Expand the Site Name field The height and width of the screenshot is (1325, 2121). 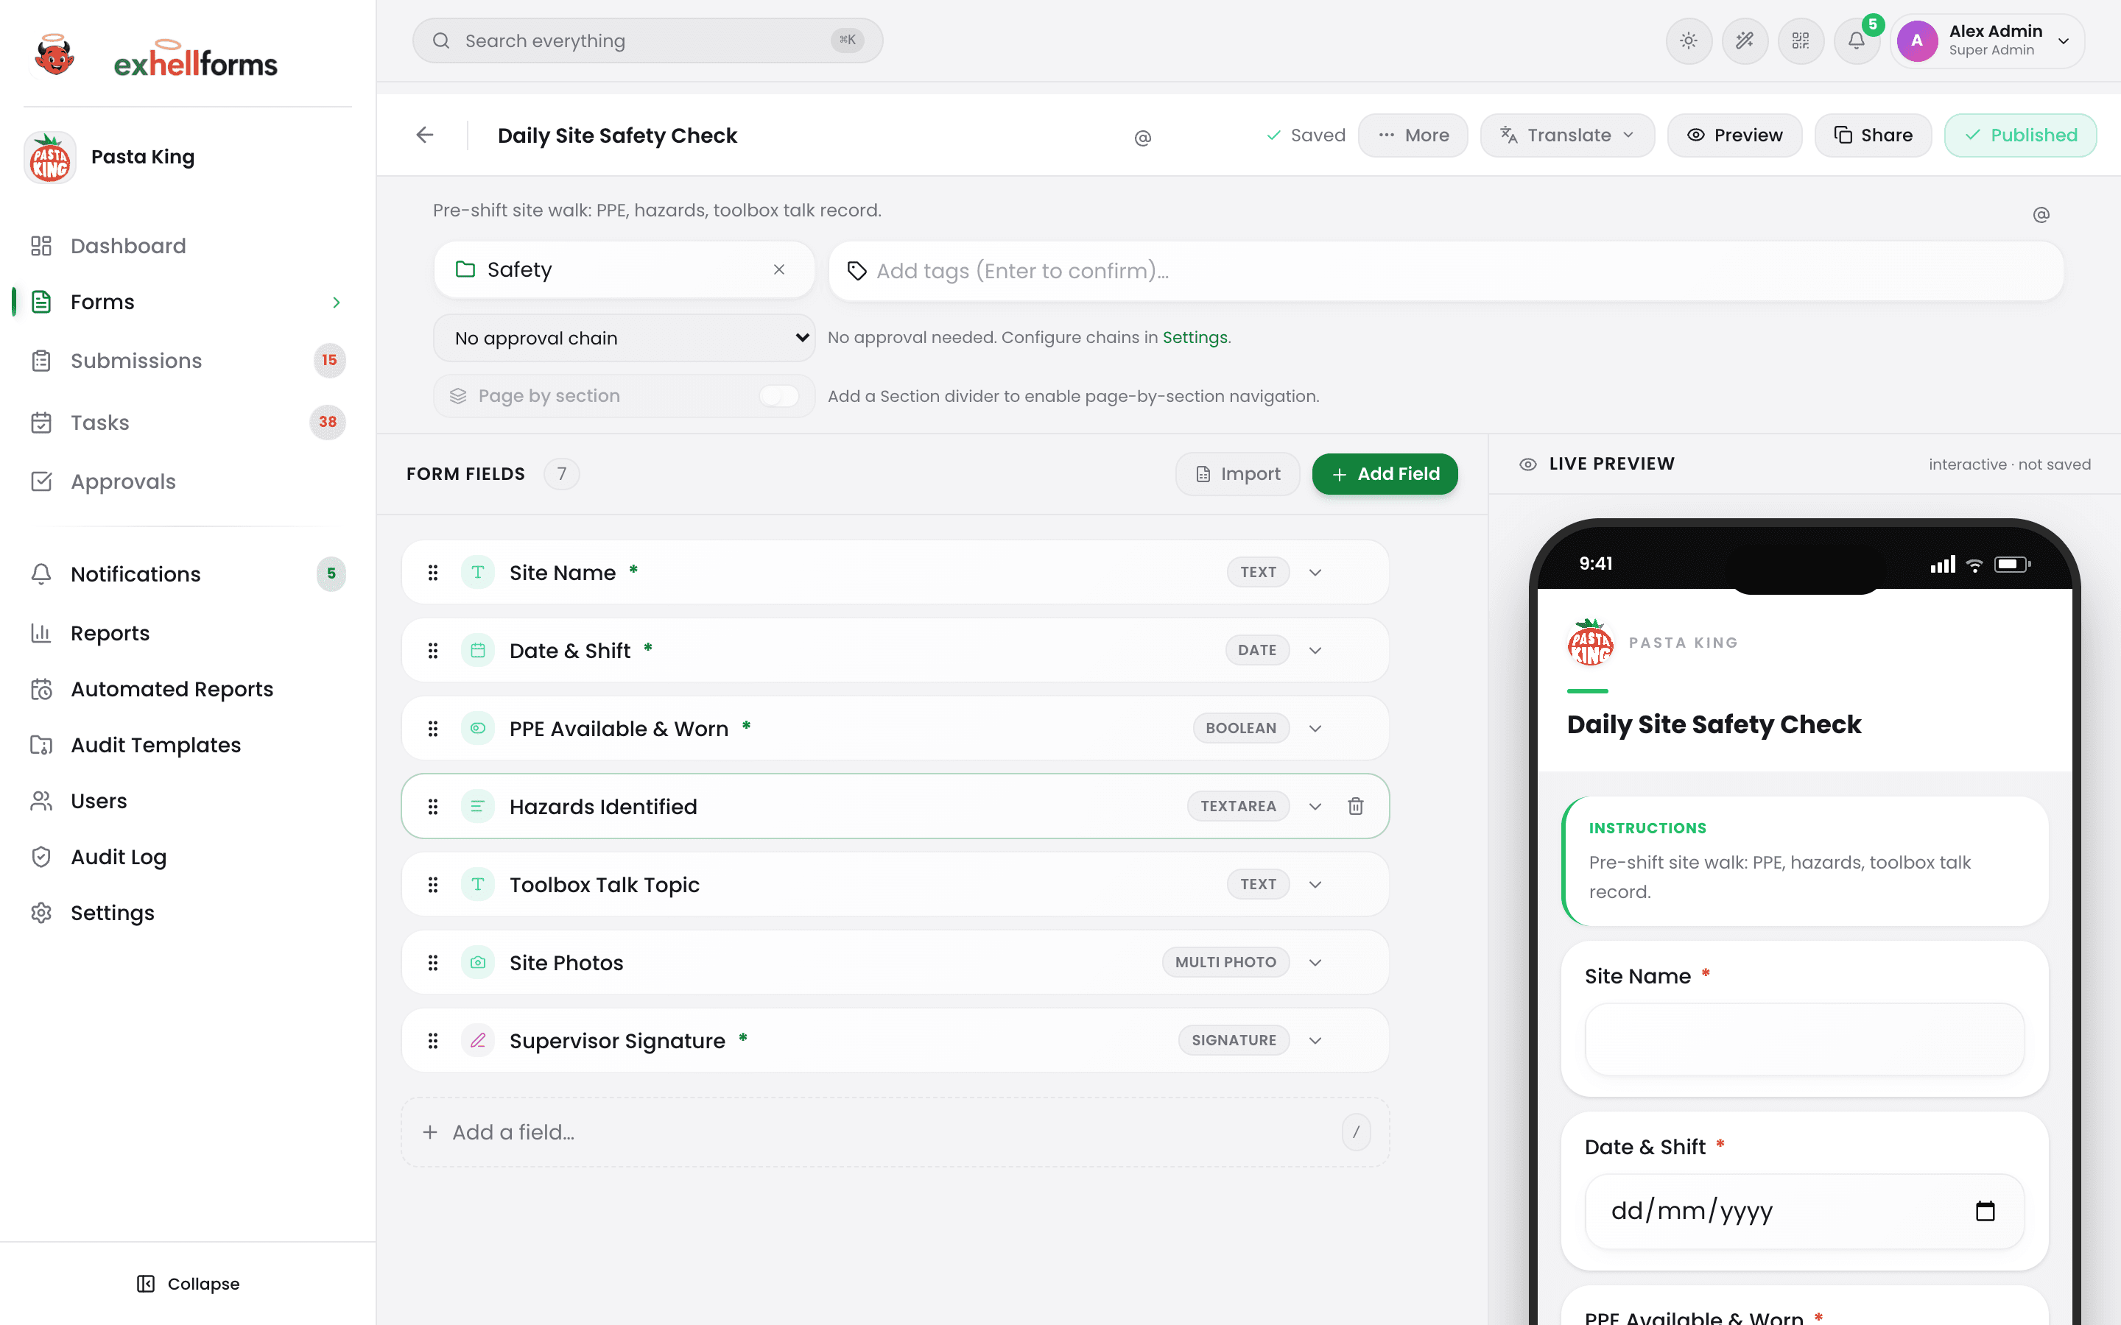coord(1315,572)
